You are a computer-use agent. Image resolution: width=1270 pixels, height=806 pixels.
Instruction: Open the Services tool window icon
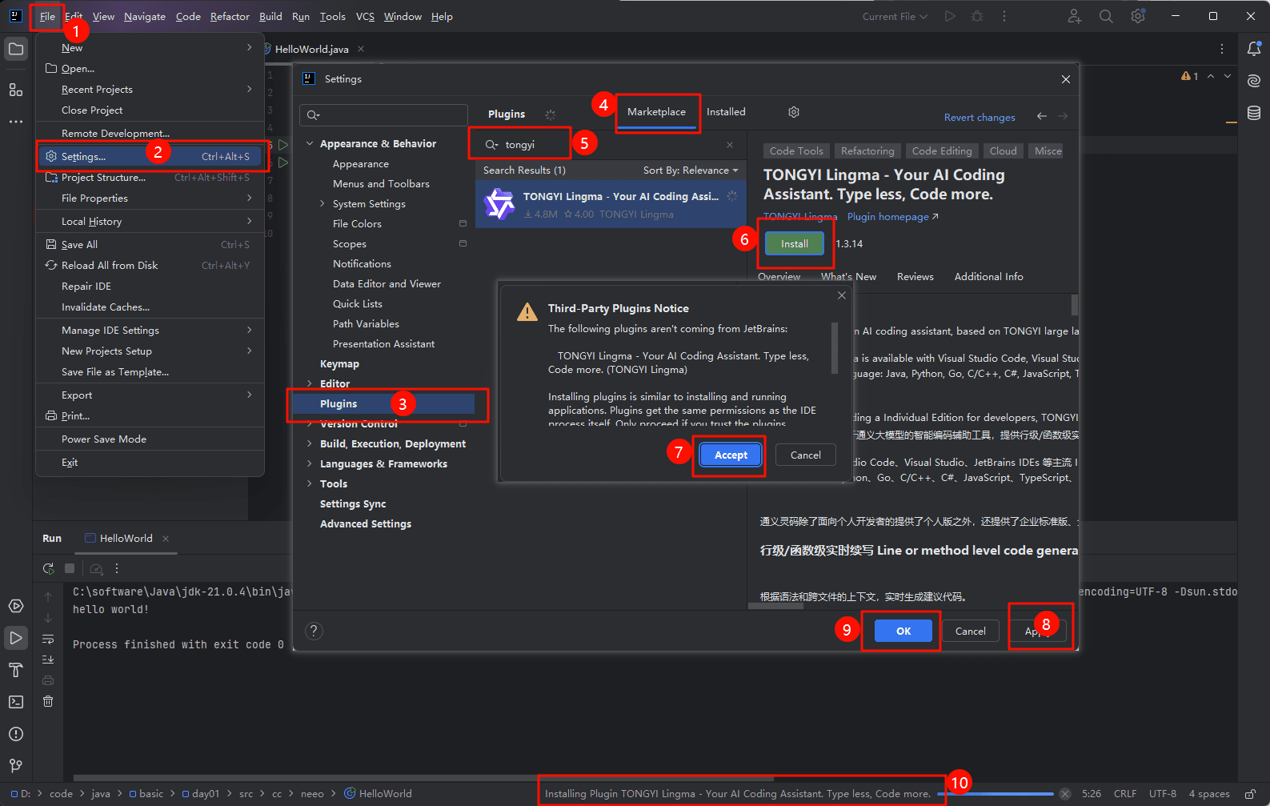(x=15, y=606)
